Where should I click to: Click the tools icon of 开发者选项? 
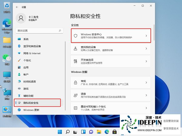coord(76,61)
